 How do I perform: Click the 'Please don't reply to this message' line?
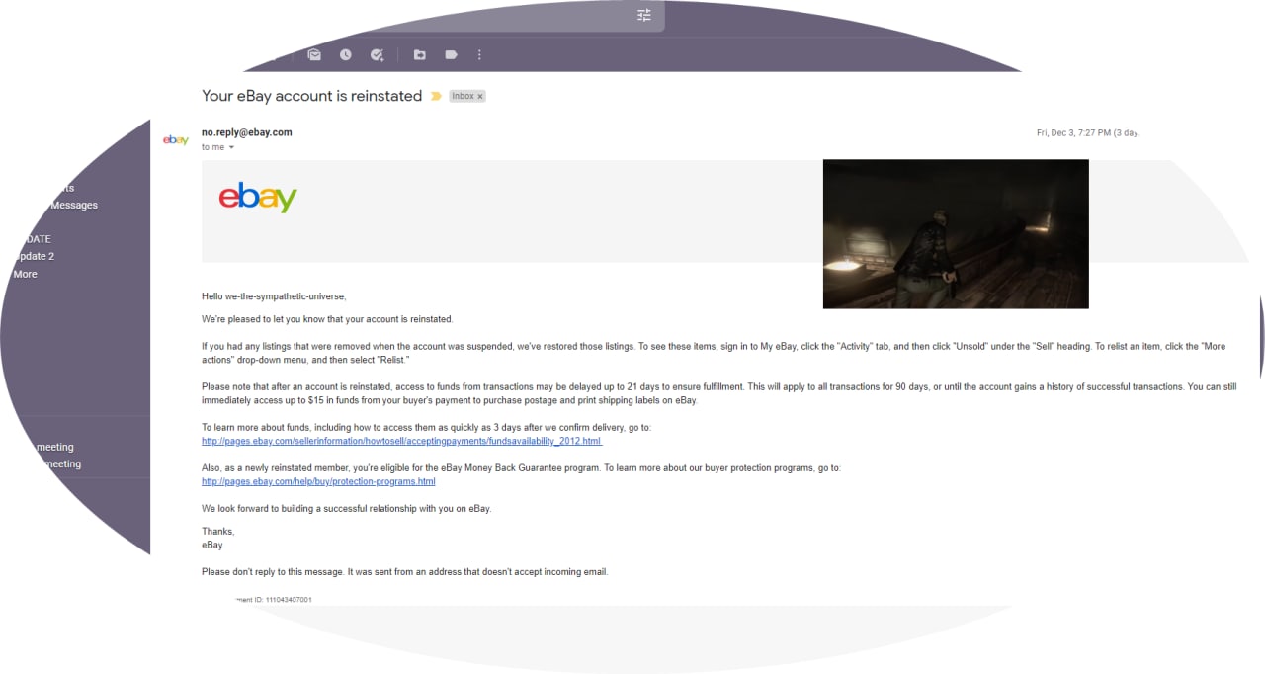(x=405, y=572)
